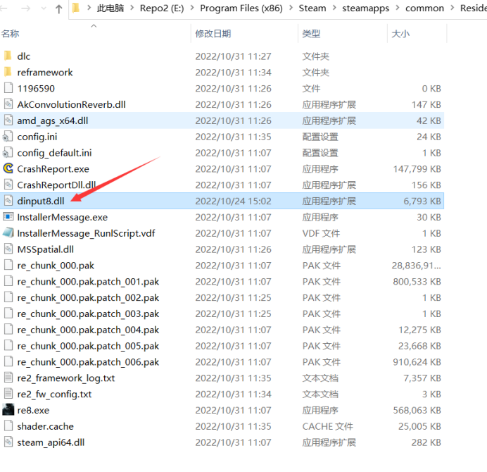
Task: Click the re2_framework_log.txt document icon
Action: click(8, 378)
